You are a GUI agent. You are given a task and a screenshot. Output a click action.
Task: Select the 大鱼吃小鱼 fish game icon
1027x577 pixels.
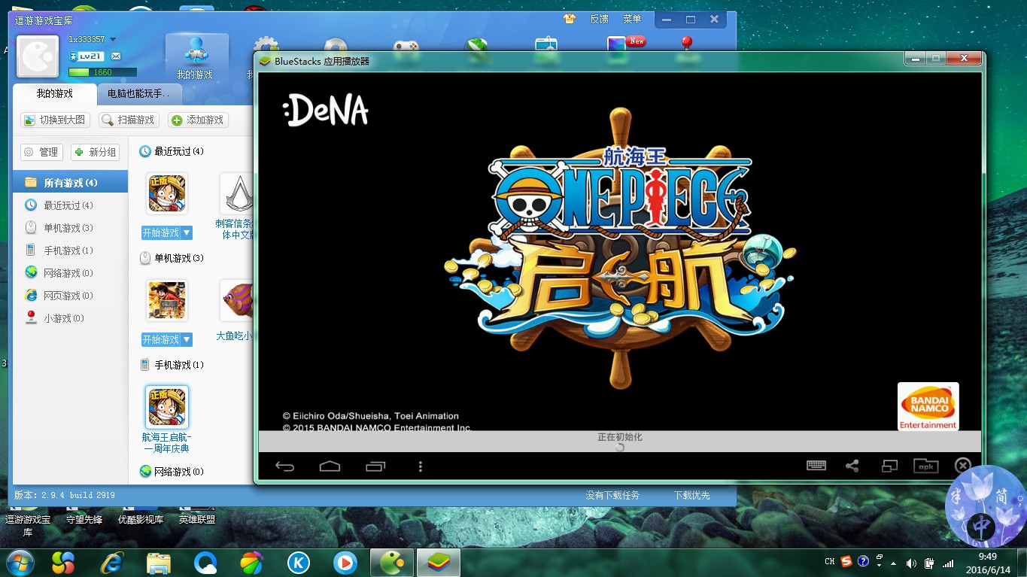[237, 300]
